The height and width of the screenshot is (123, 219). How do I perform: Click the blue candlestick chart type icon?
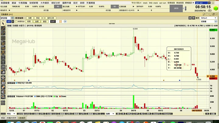point(9,21)
